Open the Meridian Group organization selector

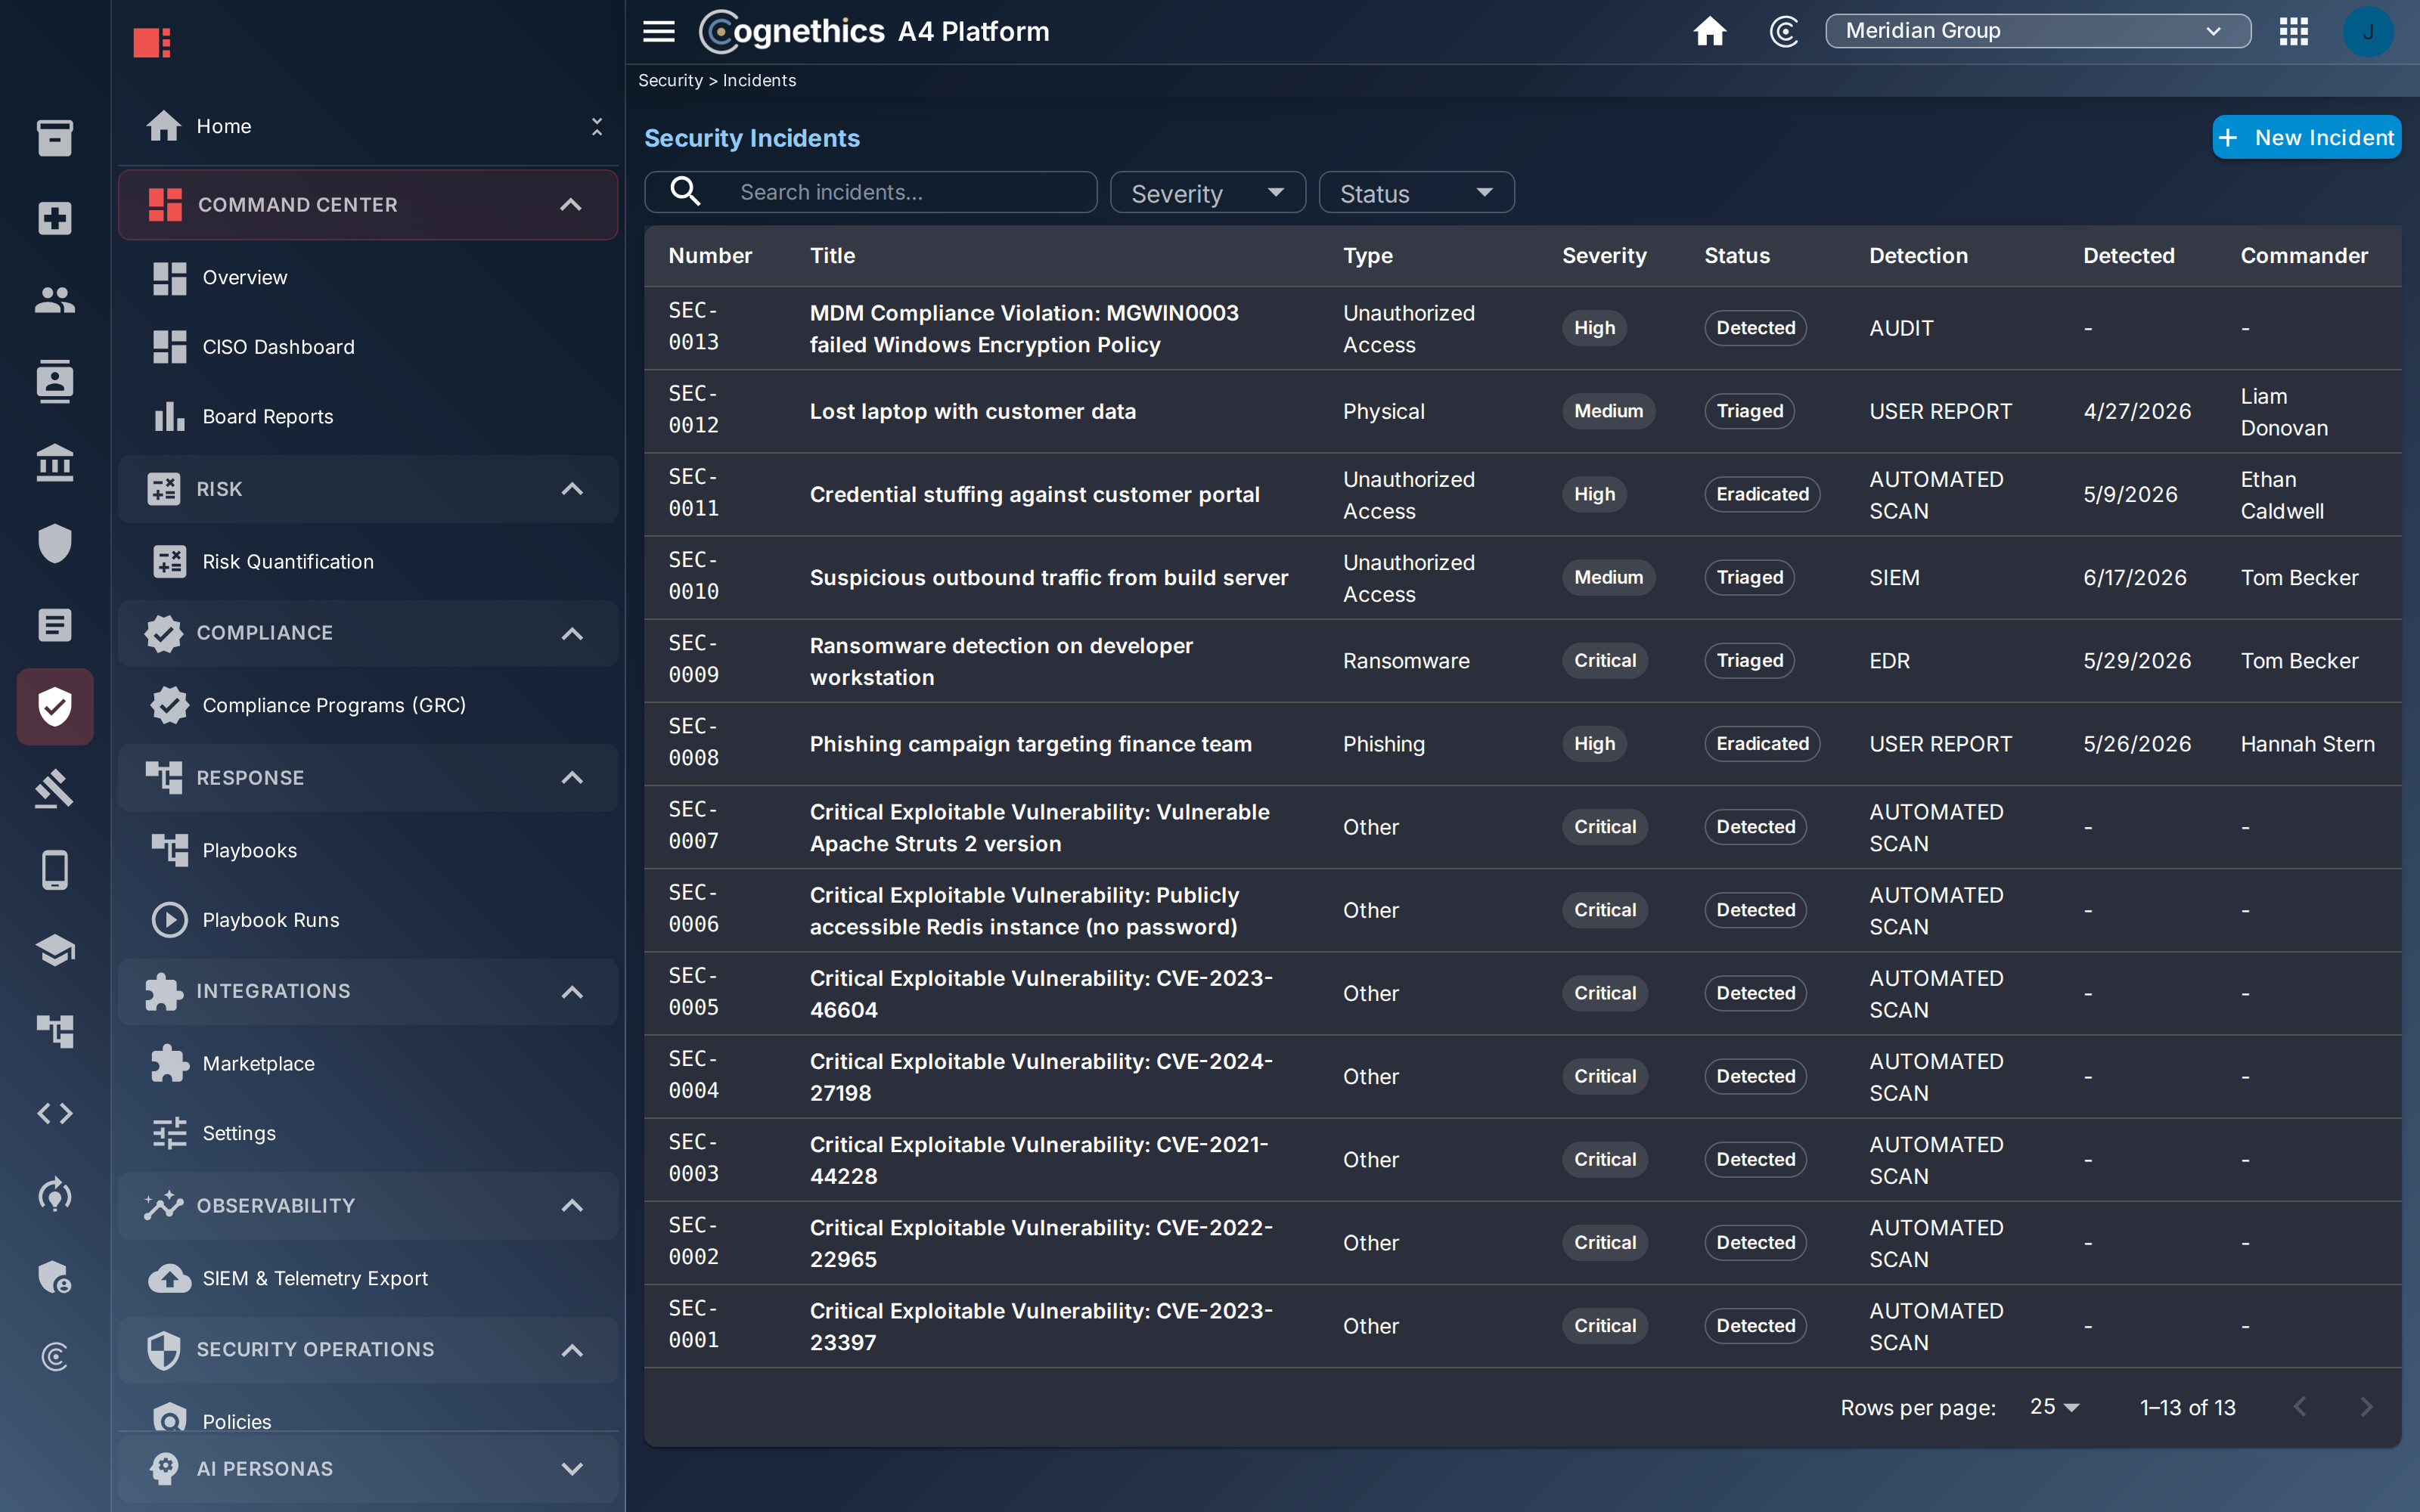(2037, 31)
